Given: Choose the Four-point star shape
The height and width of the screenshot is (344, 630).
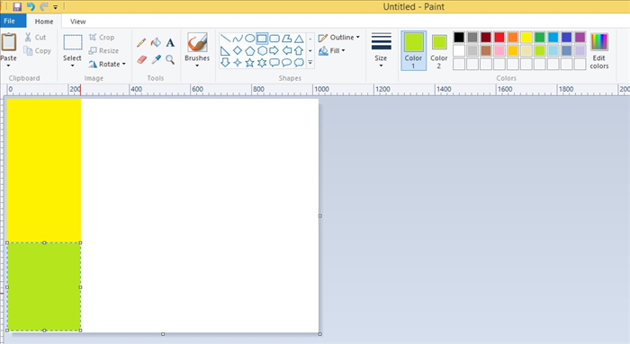Looking at the screenshot, I should tap(238, 63).
